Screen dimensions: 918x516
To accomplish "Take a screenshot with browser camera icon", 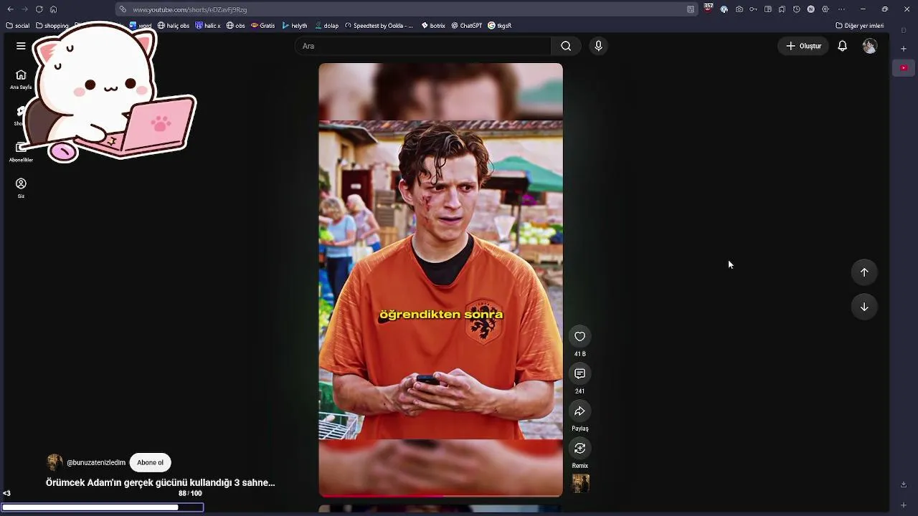I will (739, 9).
